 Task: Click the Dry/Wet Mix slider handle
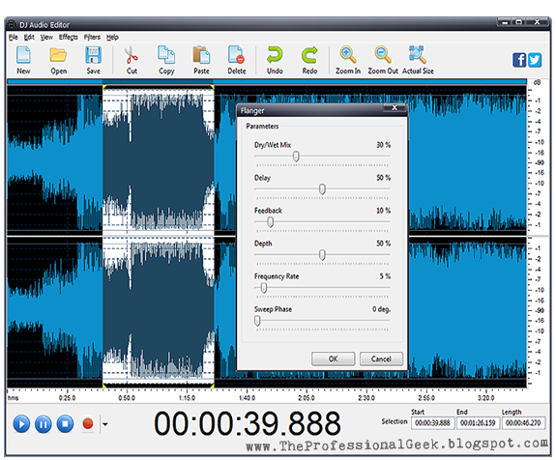(x=296, y=157)
